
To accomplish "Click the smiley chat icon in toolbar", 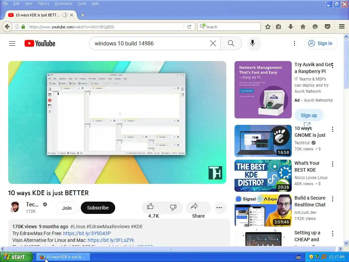I will (315, 27).
